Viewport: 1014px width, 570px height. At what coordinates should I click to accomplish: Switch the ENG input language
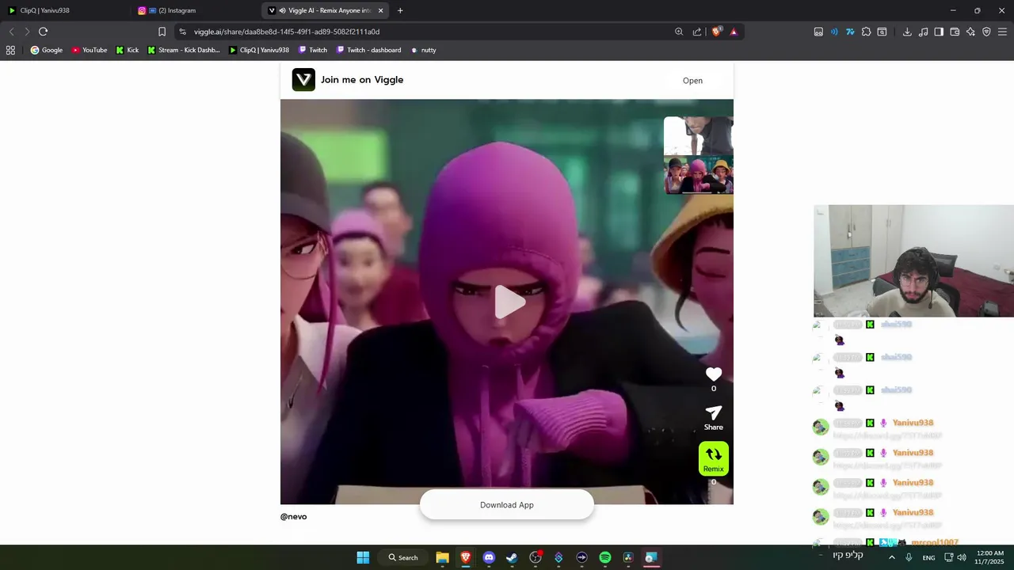928,557
